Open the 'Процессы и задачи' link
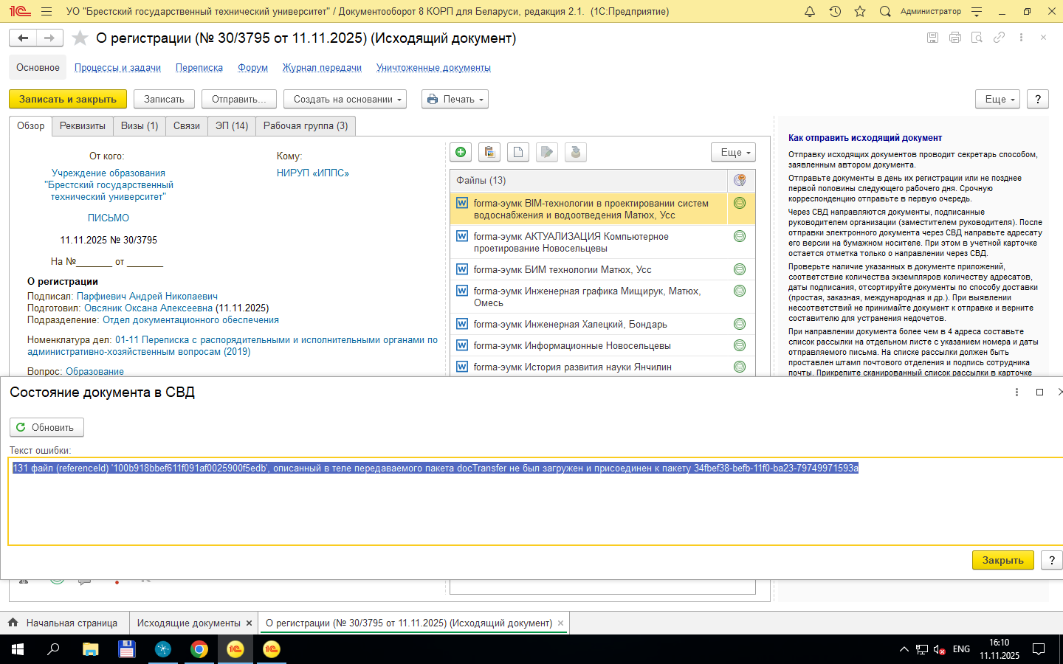 [x=117, y=68]
